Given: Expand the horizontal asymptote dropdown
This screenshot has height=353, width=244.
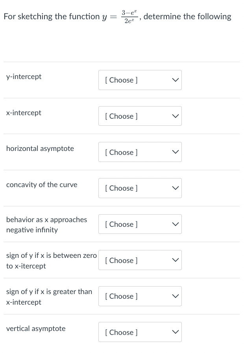Looking at the screenshot, I should point(140,152).
